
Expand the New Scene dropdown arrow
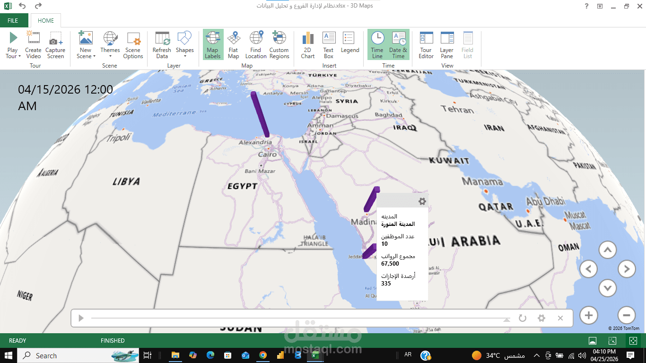pos(94,56)
